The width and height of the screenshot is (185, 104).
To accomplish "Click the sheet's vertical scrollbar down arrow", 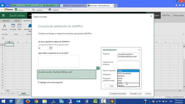I will (184, 87).
